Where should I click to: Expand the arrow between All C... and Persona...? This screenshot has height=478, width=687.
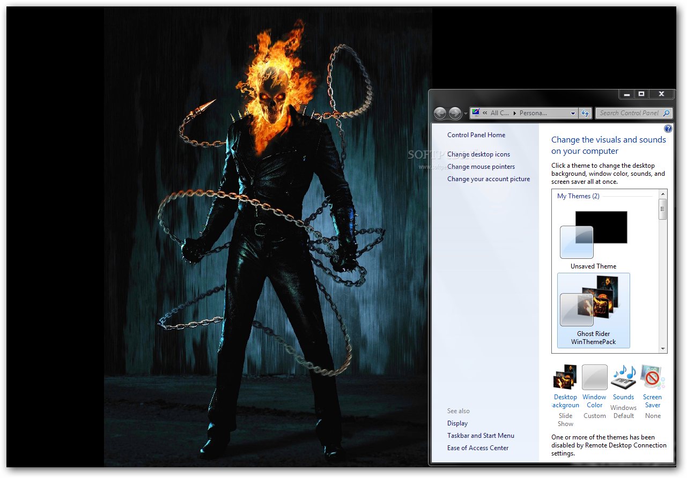(x=515, y=113)
